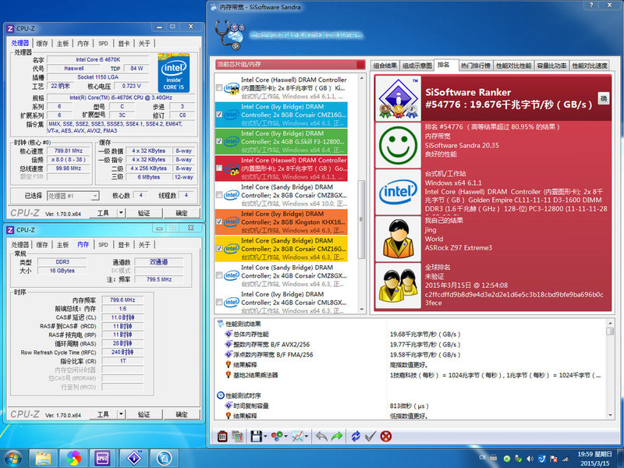Viewport: 624px width, 468px height.
Task: Uncheck the green G.Skill F3-12800 entry
Action: tap(221, 141)
